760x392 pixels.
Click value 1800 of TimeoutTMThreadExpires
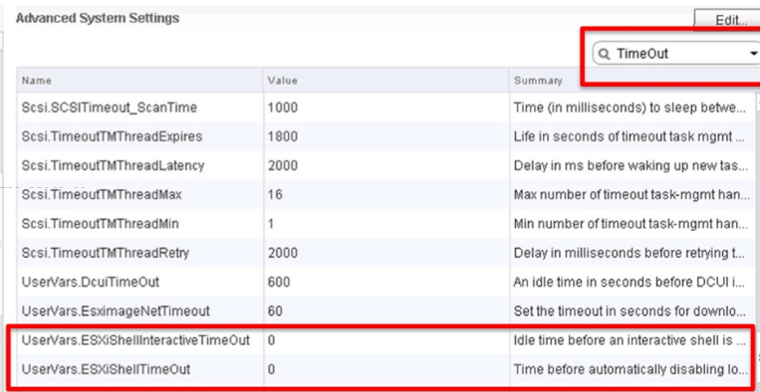pos(283,136)
